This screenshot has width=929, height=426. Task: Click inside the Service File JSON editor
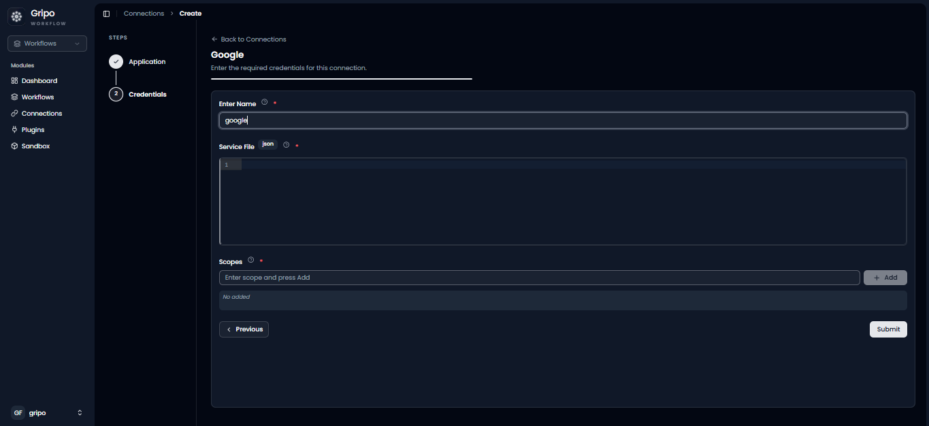[563, 201]
